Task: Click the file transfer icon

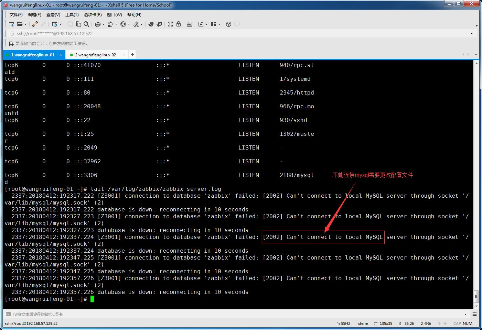Action: click(x=110, y=24)
